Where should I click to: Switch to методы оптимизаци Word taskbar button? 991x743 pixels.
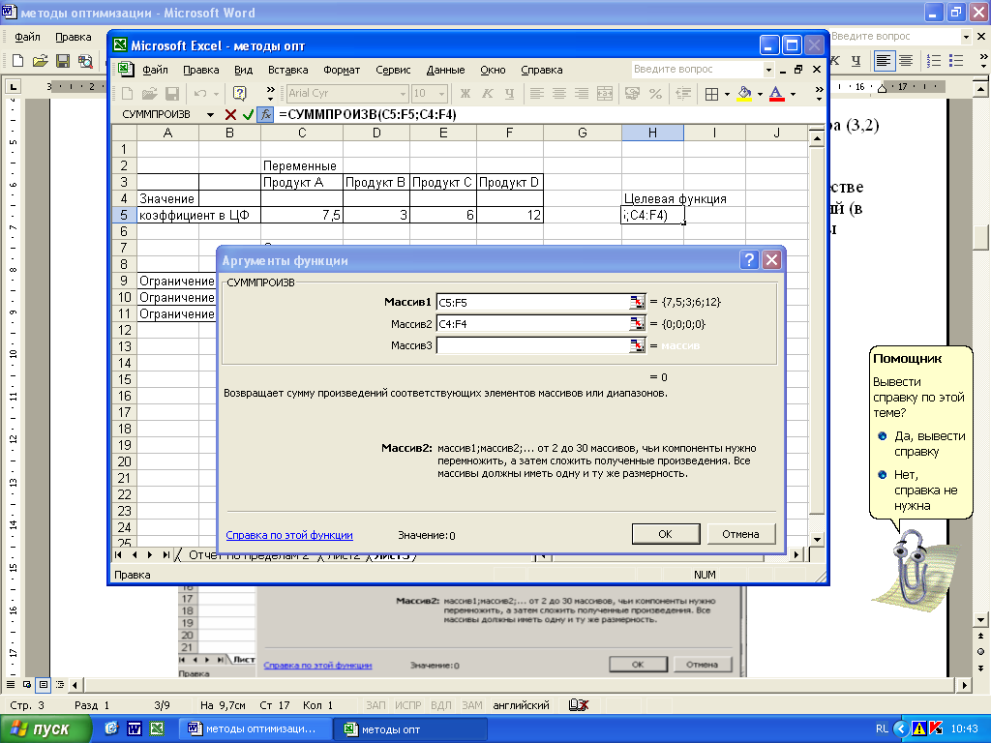point(255,729)
